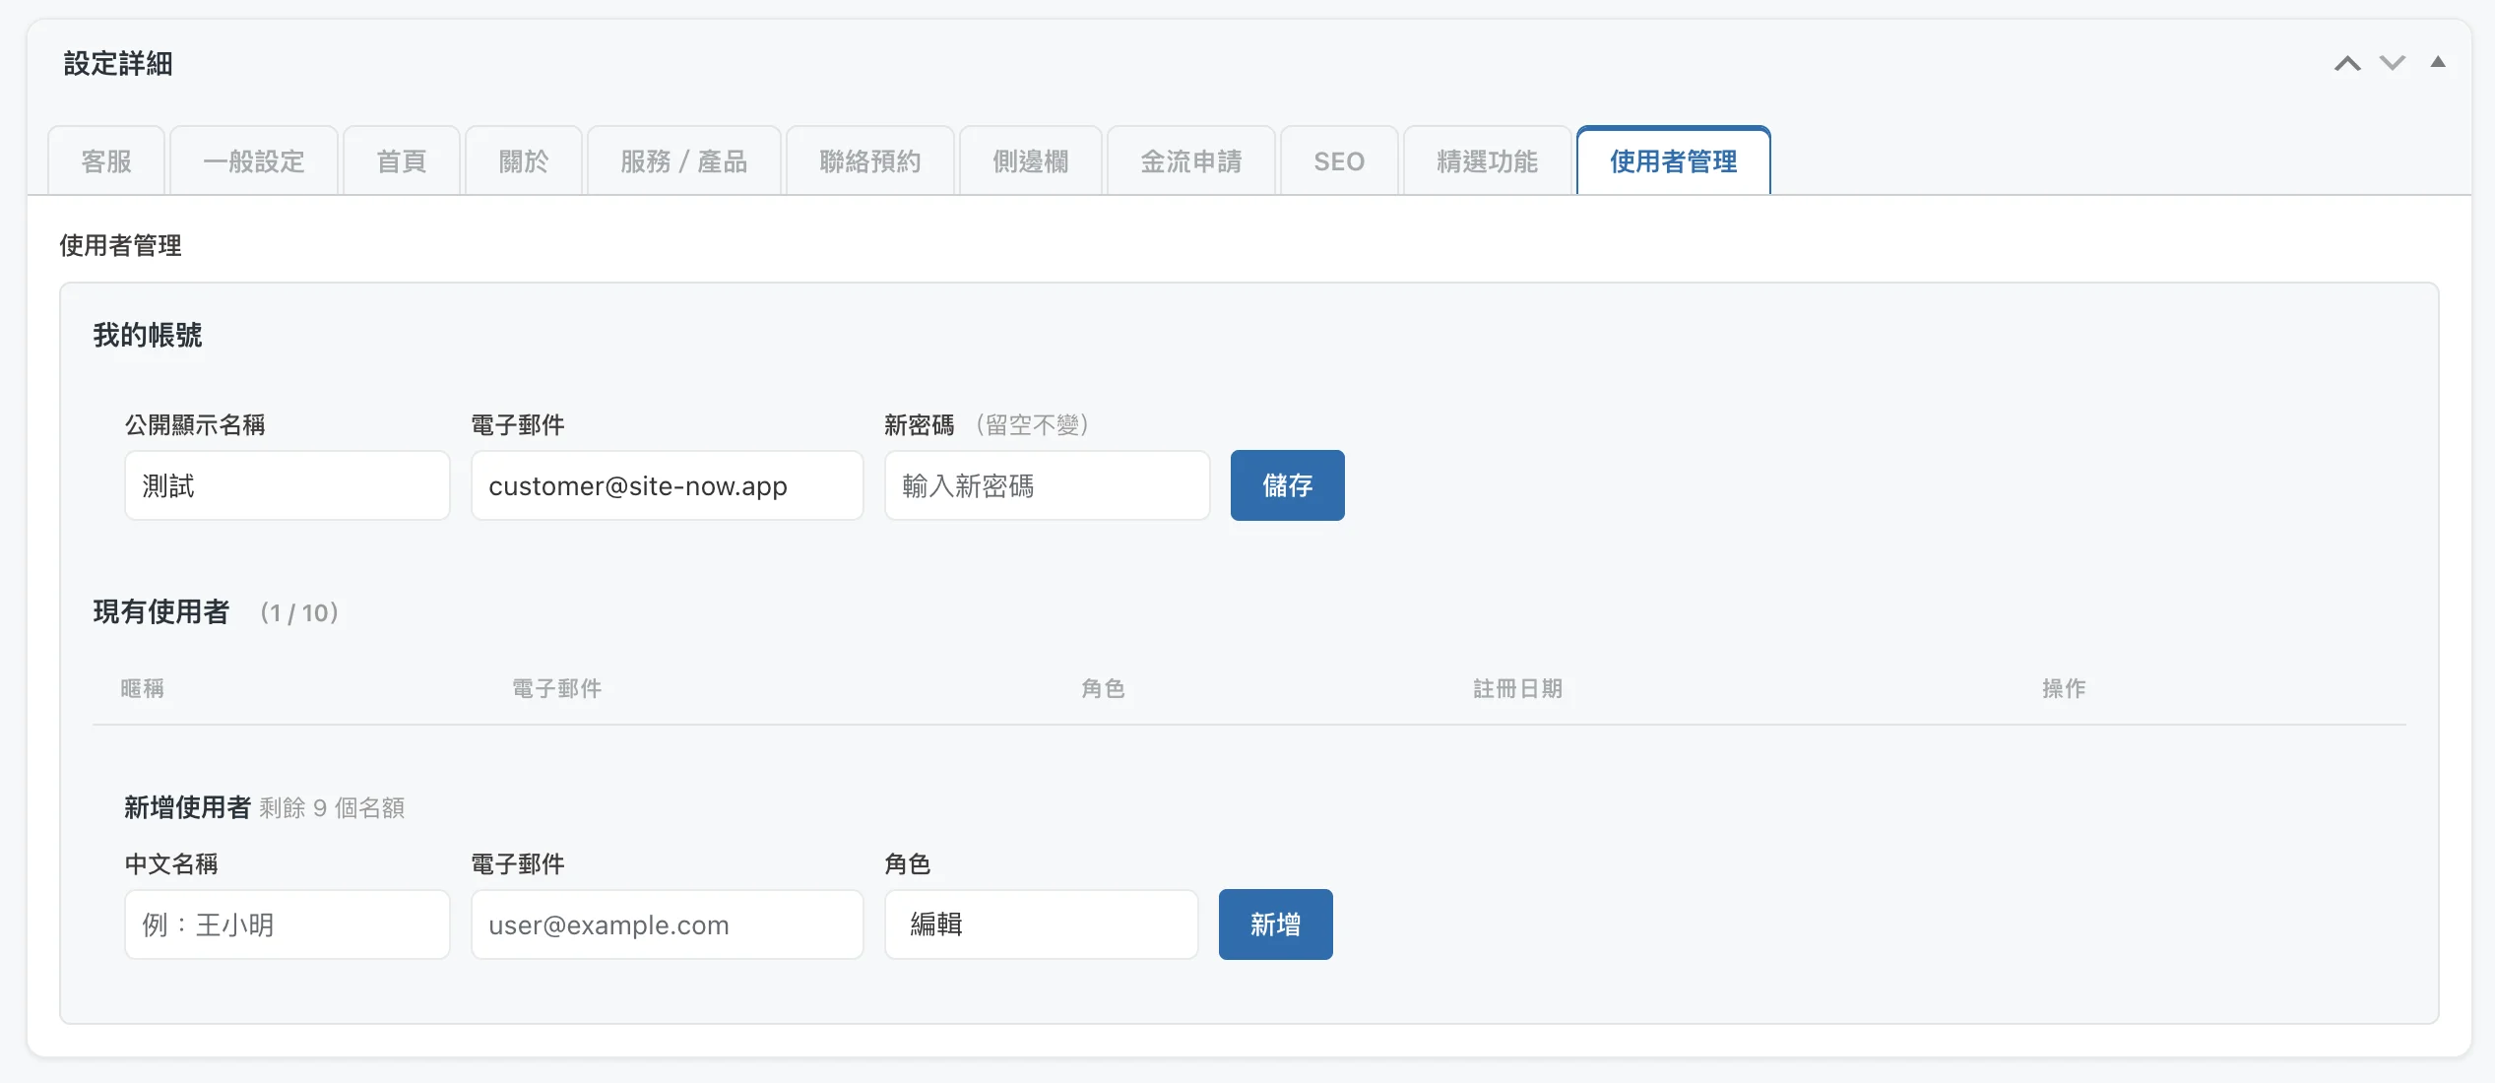Open the 一般設定 tab
The height and width of the screenshot is (1083, 2495).
coord(254,161)
